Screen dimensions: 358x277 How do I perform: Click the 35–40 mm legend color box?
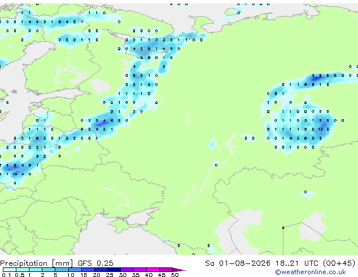(140, 270)
